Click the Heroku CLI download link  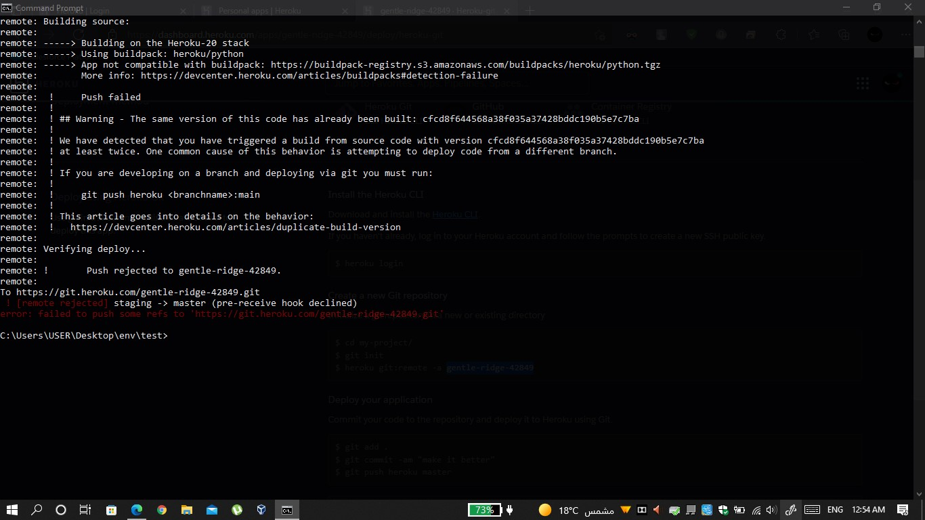[454, 213]
